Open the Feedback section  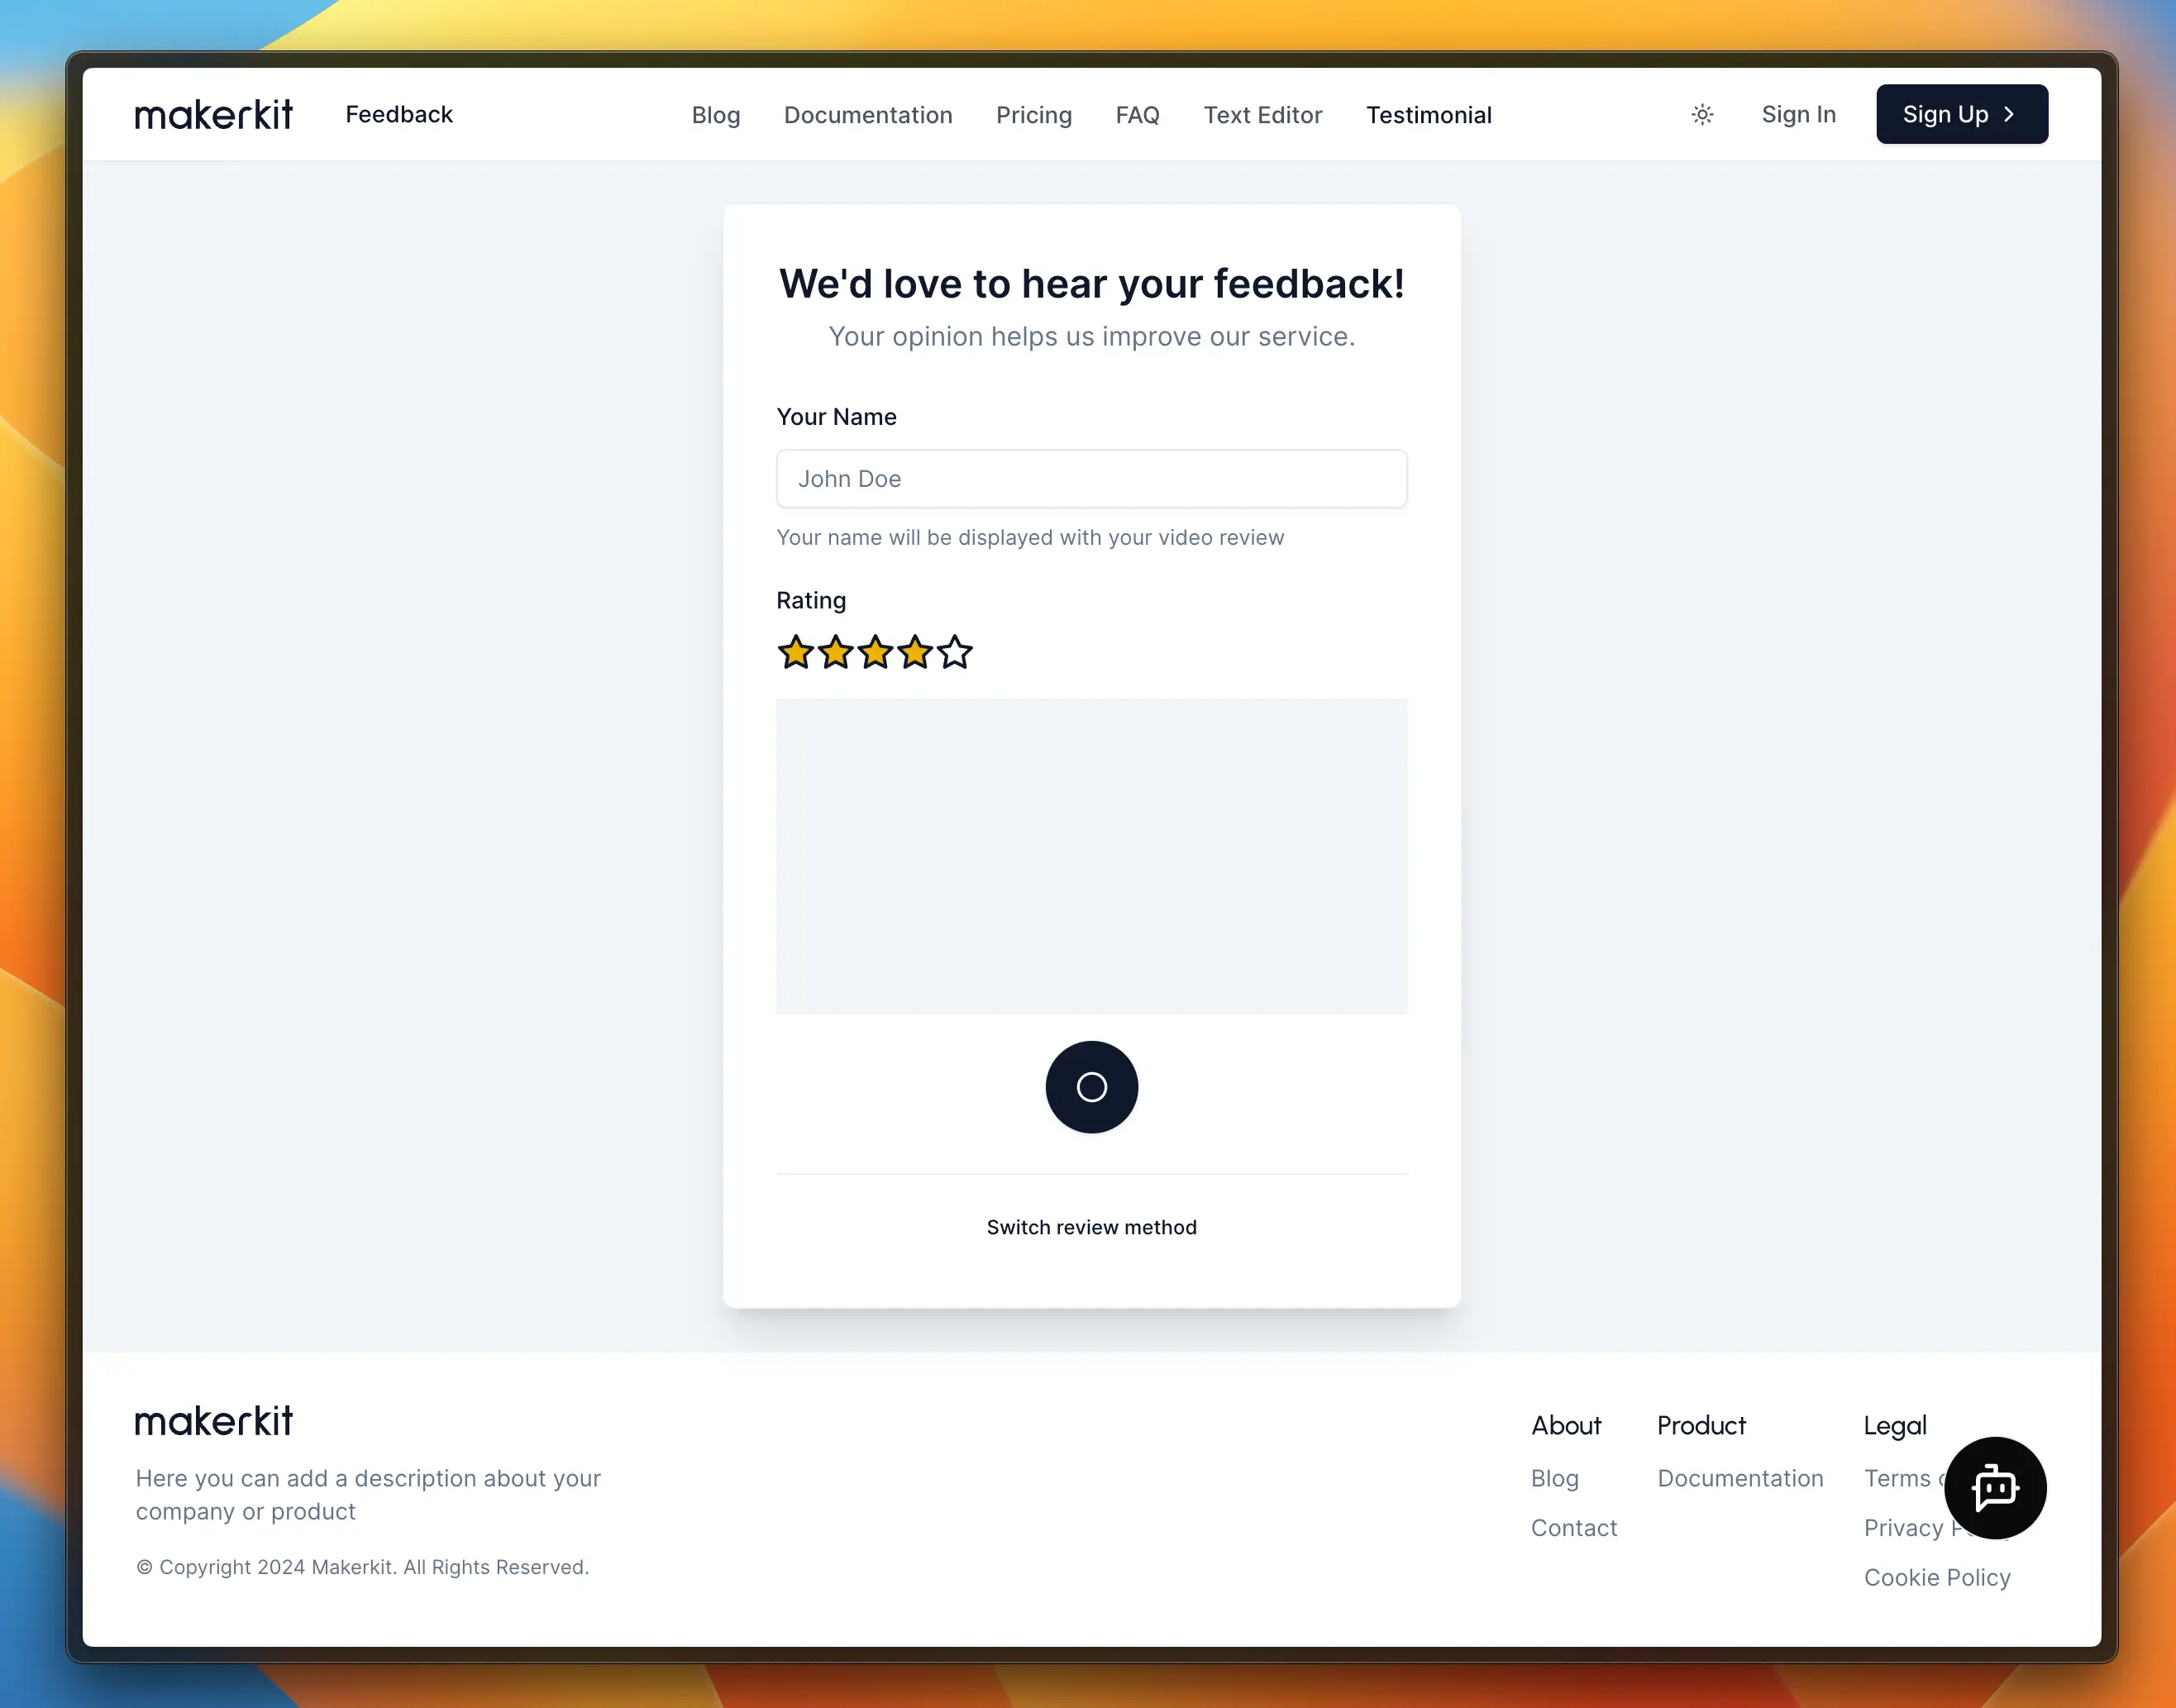coord(399,114)
